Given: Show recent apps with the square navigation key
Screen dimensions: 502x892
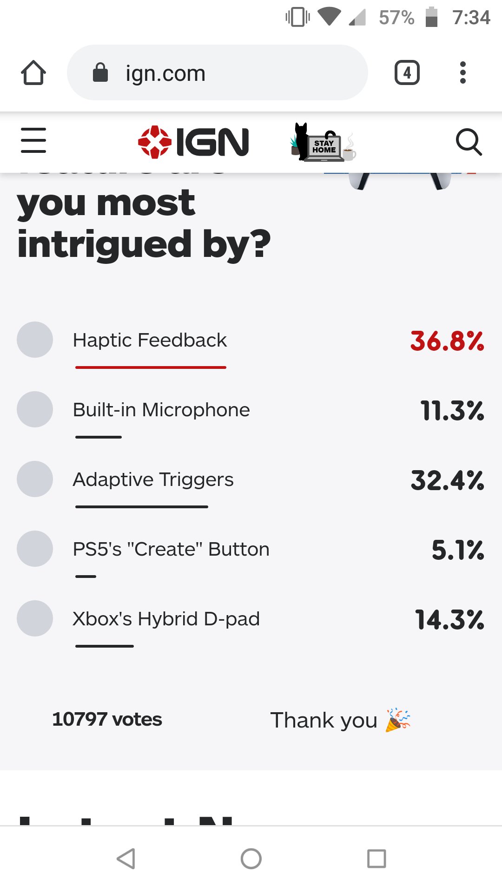Looking at the screenshot, I should click(x=377, y=859).
